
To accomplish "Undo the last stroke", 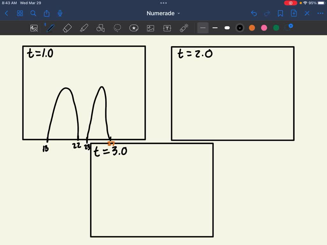I will click(254, 13).
